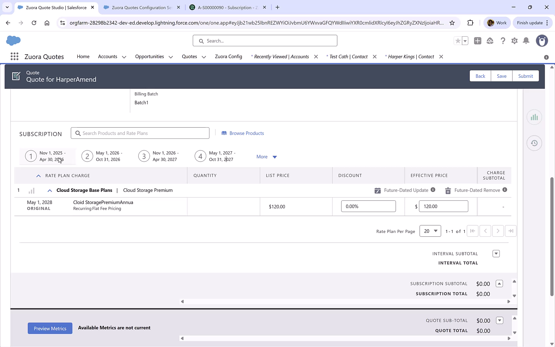Collapse the Rate Plan Charge column group
This screenshot has height=347, width=555.
[38, 175]
